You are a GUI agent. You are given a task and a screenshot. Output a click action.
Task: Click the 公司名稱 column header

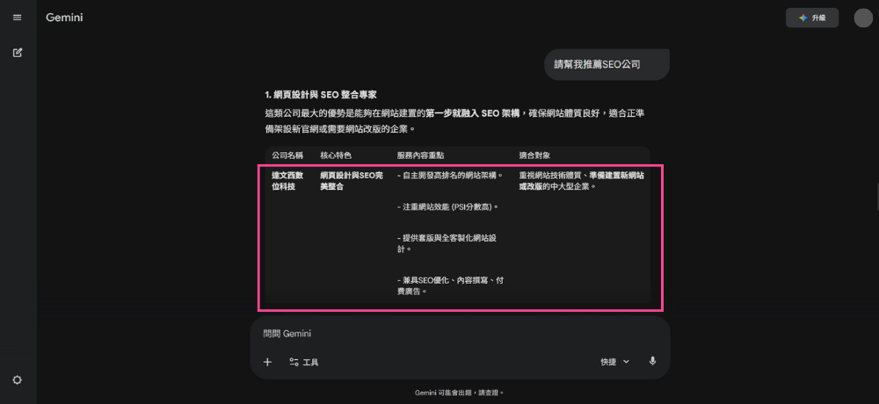[x=287, y=155]
